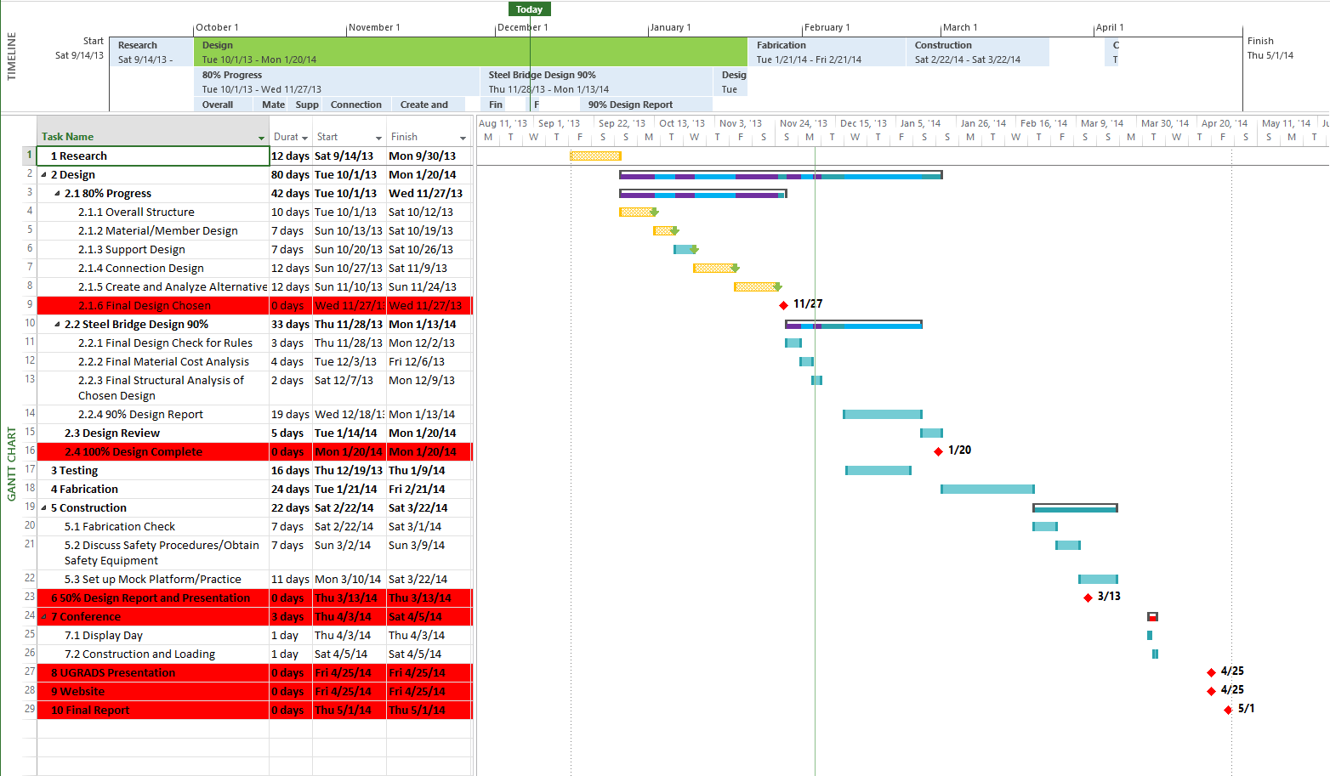Open the Task Name column filter dropdown
This screenshot has height=776, width=1330.
[x=261, y=138]
